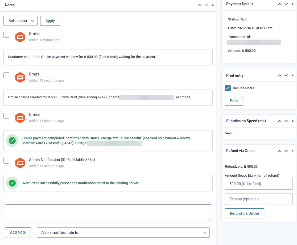Click the 'Refundable: ฿ 500.00' text
Image resolution: width=297 pixels, height=245 pixels.
tap(241, 167)
